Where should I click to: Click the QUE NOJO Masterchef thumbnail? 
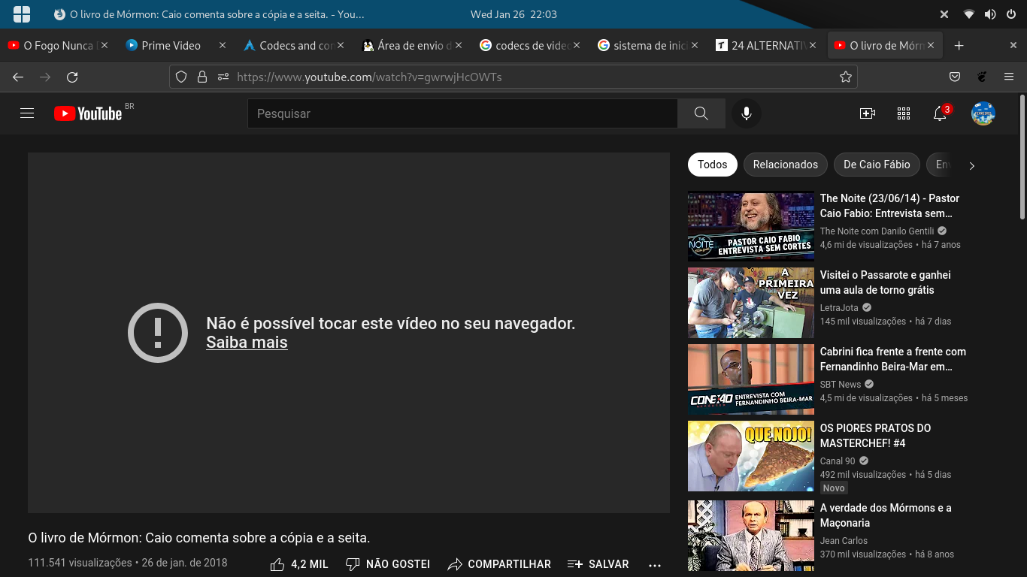(751, 456)
